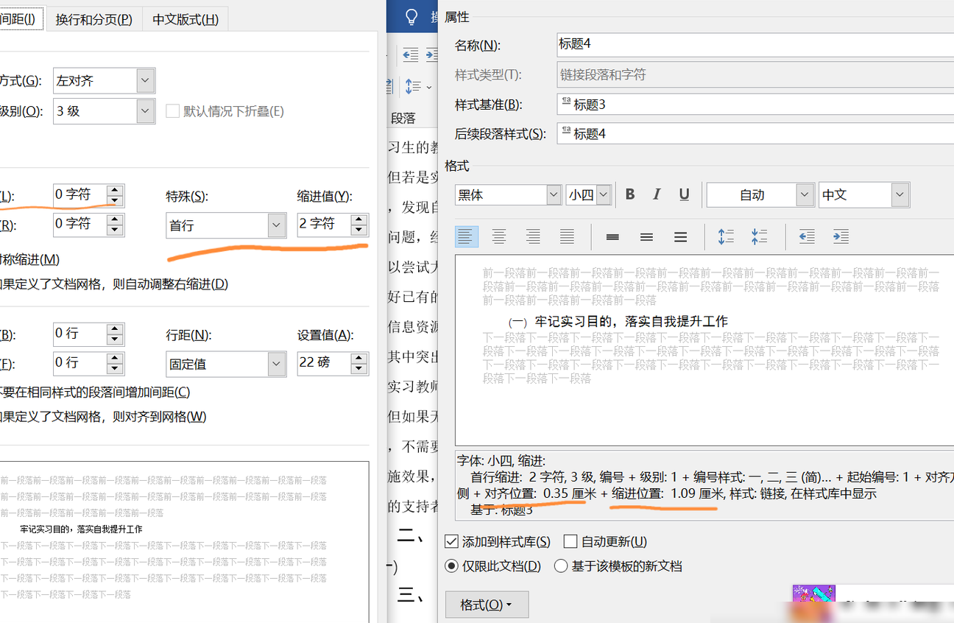The width and height of the screenshot is (954, 623).
Task: Select the 仅限此文档 radio button
Action: coord(451,566)
